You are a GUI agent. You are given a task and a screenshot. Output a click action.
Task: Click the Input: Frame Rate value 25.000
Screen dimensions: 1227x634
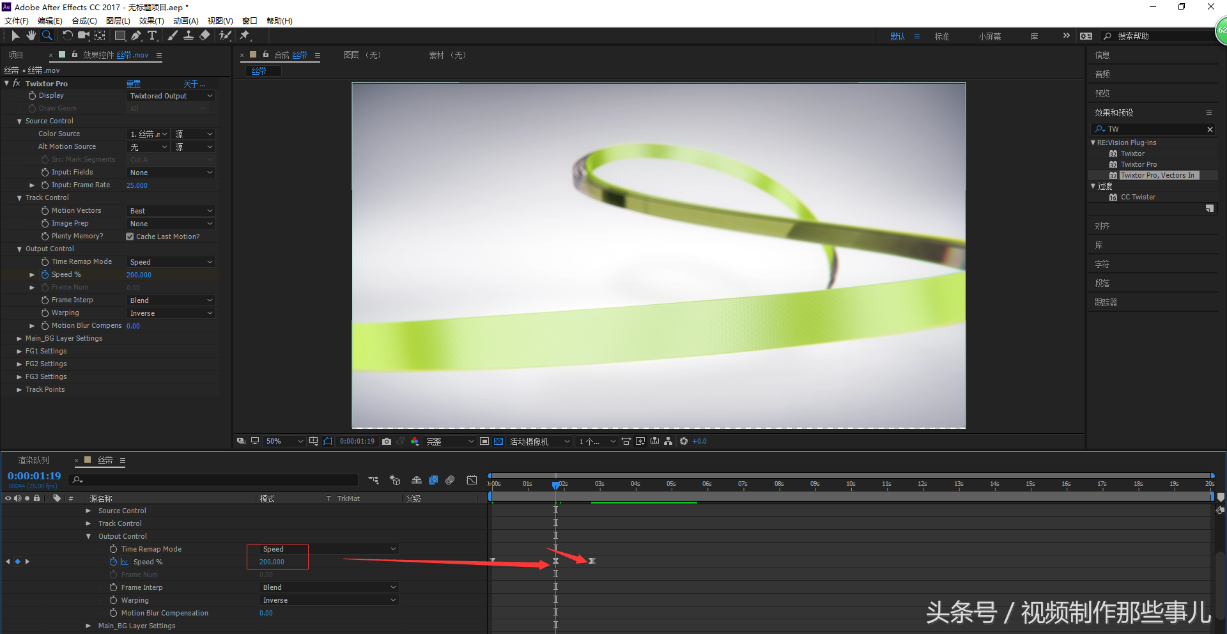point(137,185)
